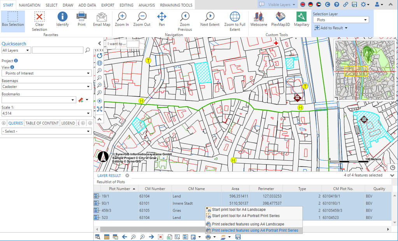The image size is (398, 241).
Task: Open the Basemaps Cadaster dropdown
Action: click(x=46, y=87)
